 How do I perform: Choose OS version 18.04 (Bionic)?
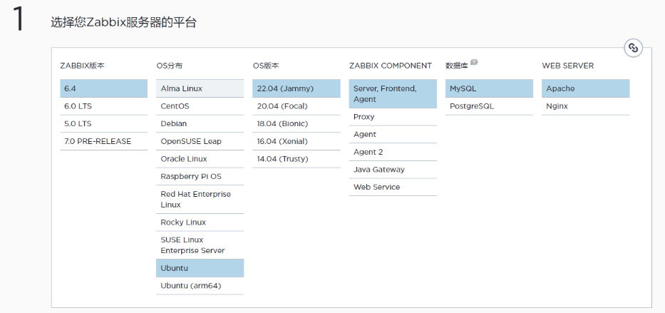(296, 124)
